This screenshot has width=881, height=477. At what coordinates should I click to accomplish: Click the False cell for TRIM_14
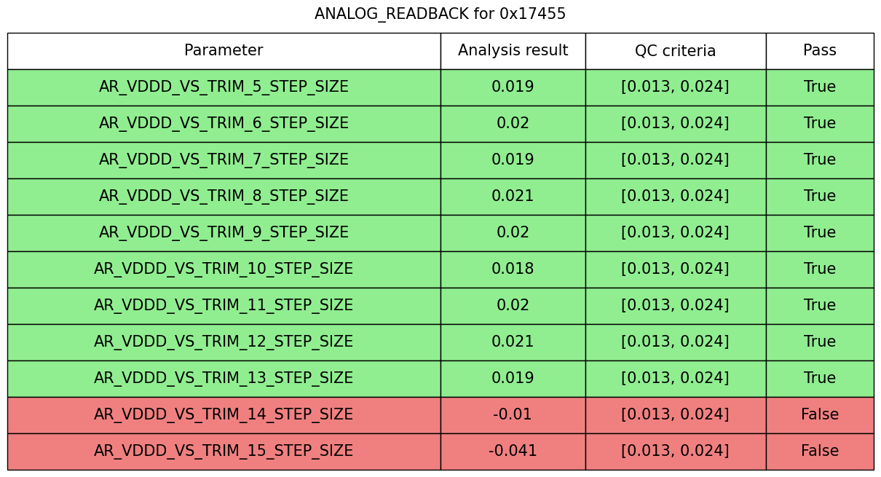coord(819,415)
